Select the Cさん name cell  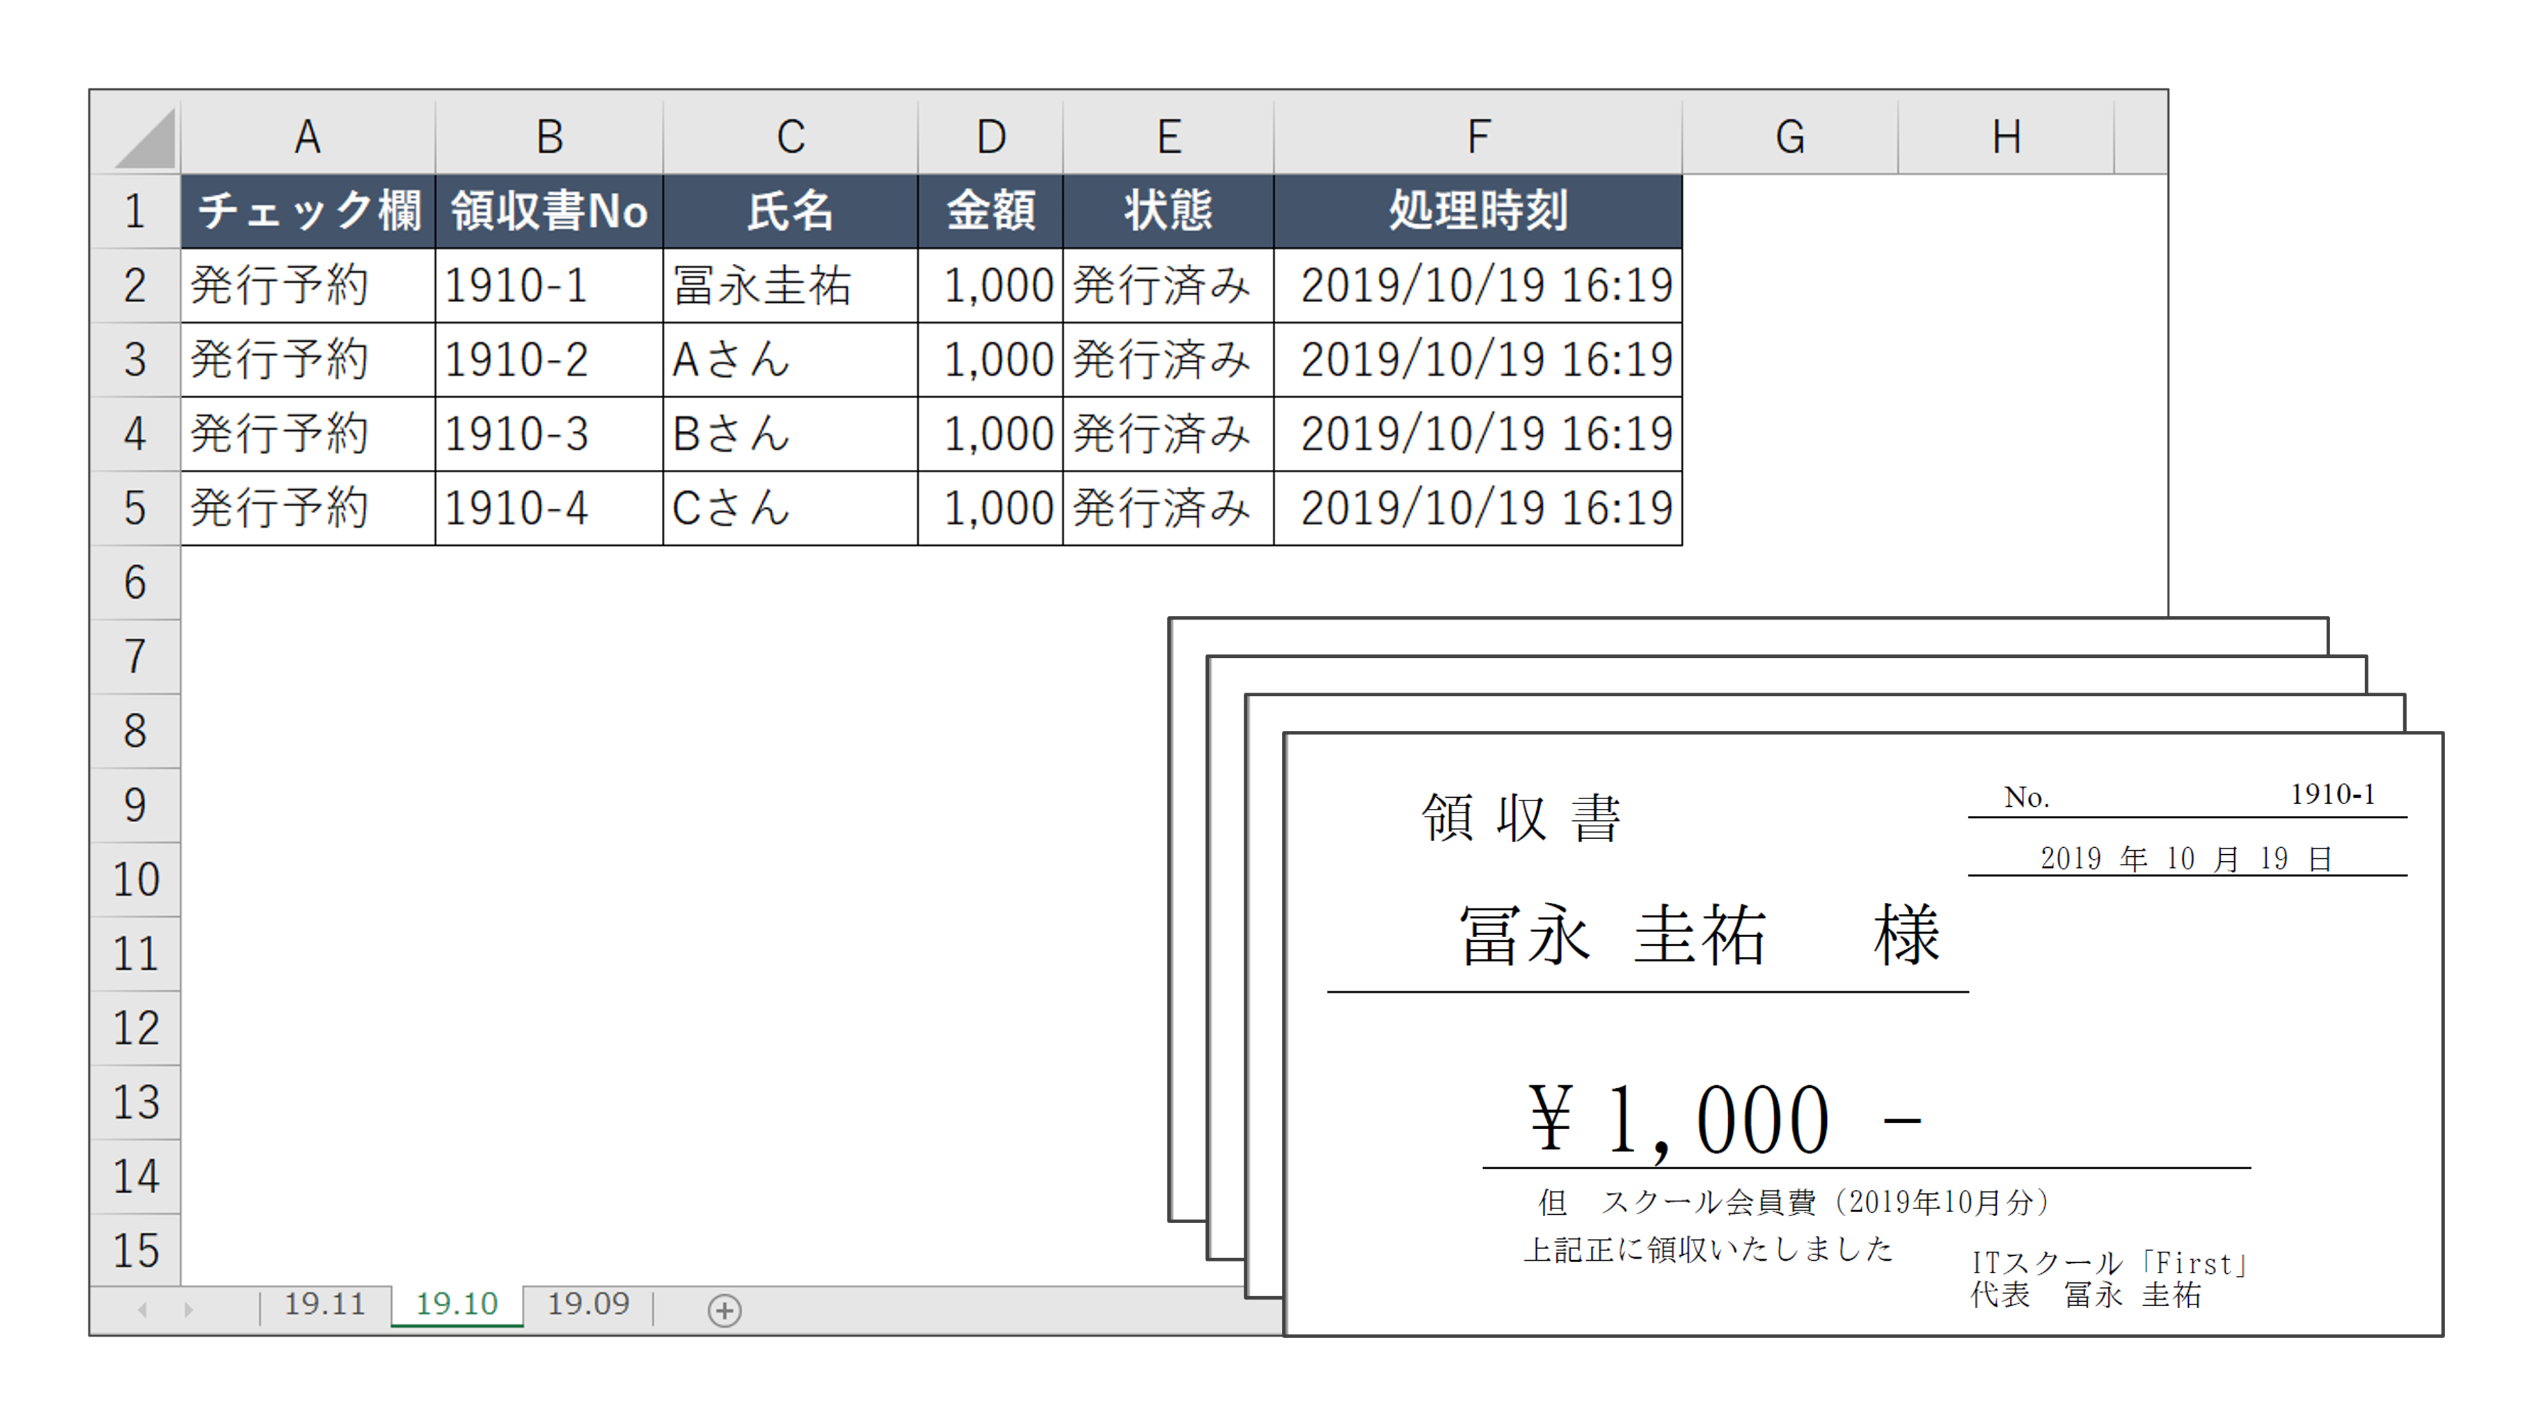point(790,508)
